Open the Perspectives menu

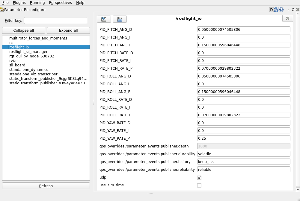(x=60, y=3)
